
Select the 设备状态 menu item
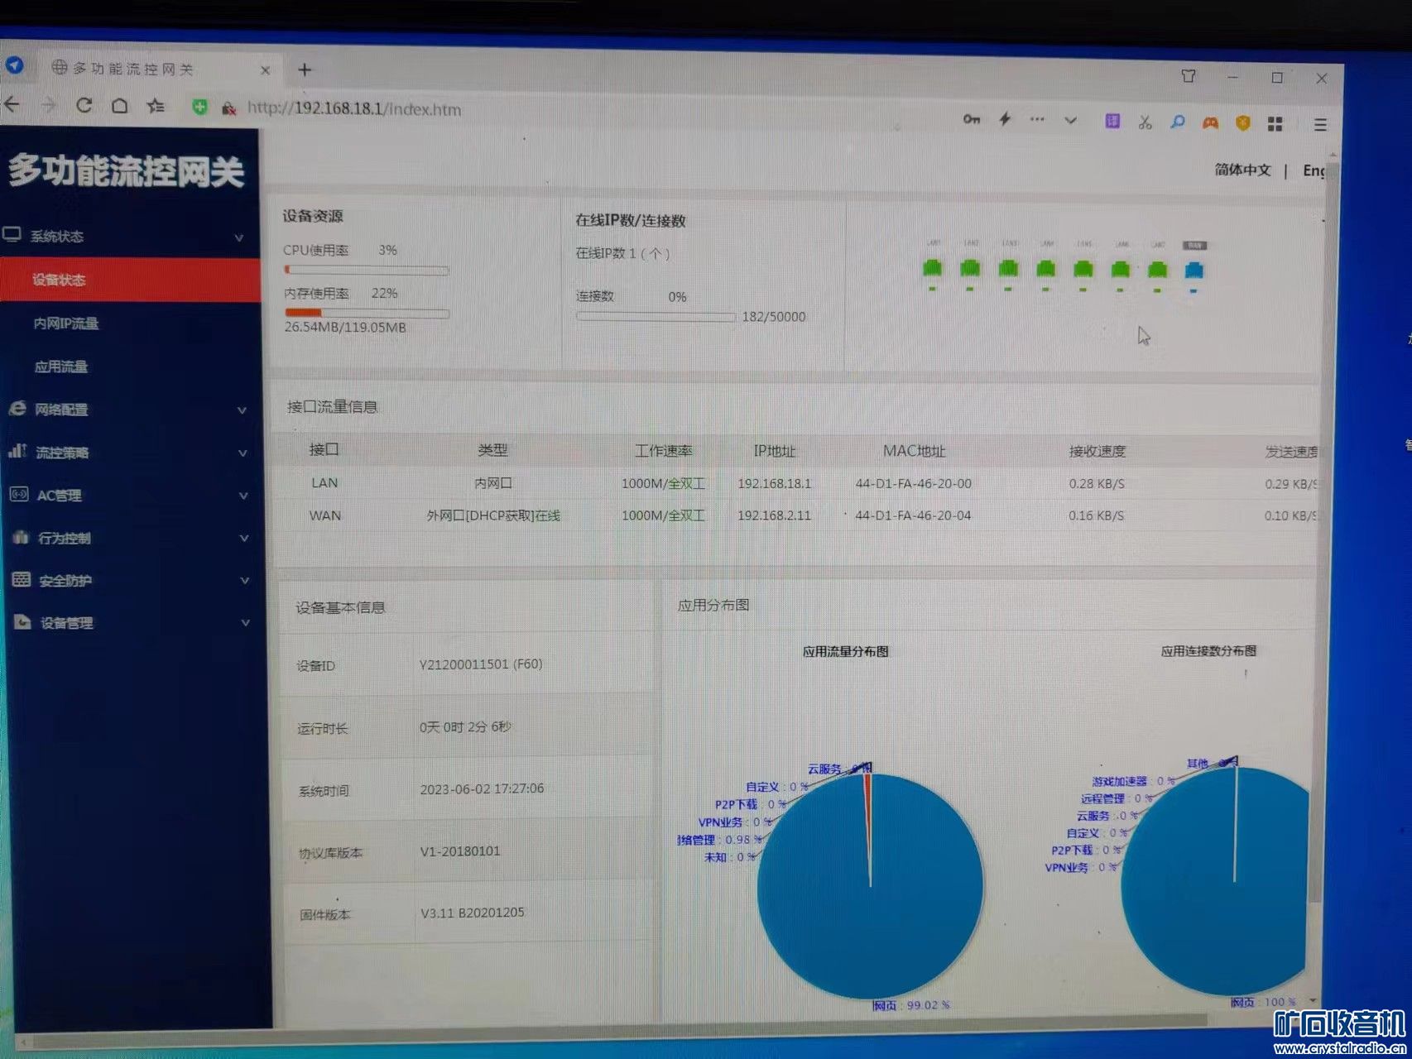tap(130, 280)
